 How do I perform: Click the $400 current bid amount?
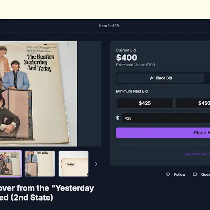127,58
